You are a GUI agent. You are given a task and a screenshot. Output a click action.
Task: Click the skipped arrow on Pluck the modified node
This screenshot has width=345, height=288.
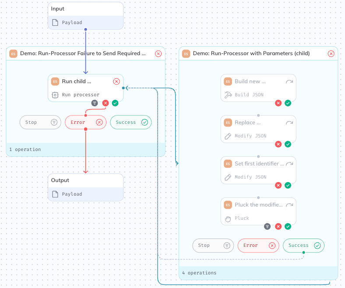(289, 205)
